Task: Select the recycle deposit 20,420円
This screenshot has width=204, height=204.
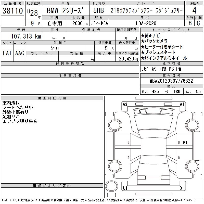Action: click(x=128, y=59)
